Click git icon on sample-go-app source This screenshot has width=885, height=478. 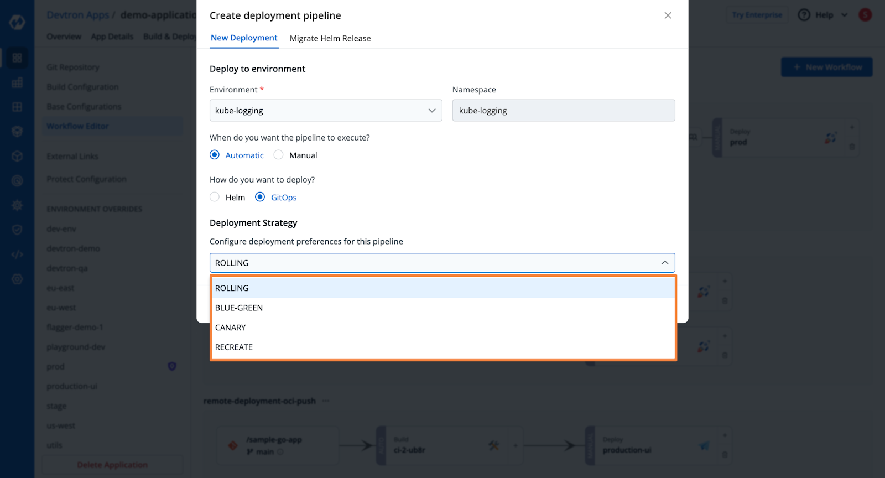click(233, 445)
